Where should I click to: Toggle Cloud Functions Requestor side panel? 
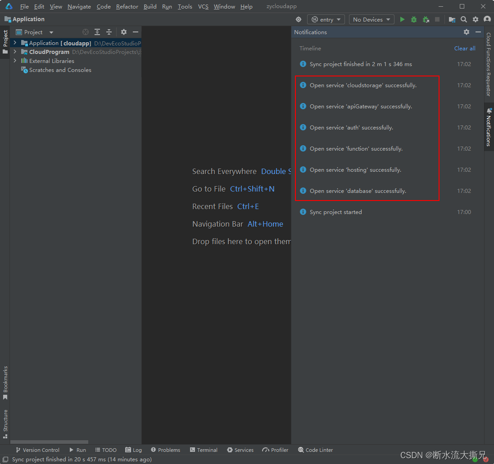[x=488, y=64]
